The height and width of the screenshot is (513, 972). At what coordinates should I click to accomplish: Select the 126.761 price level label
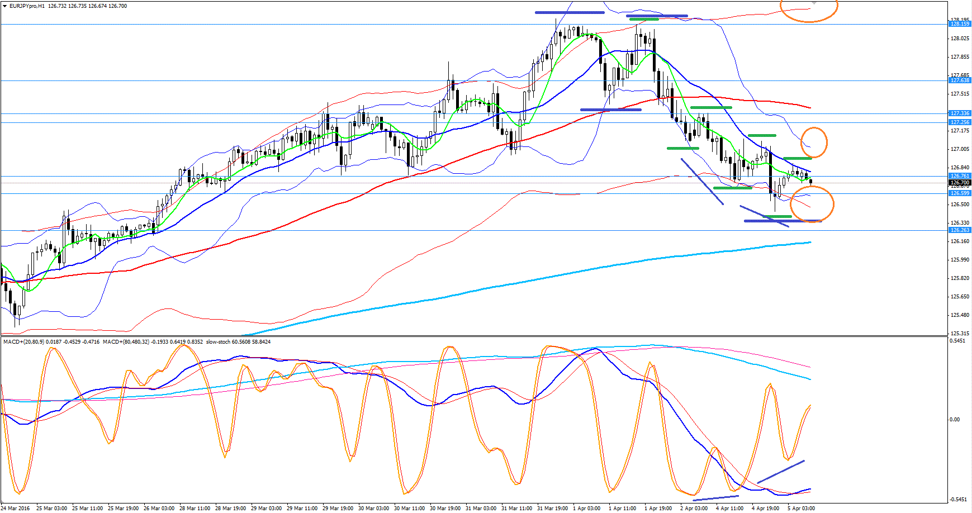tap(960, 176)
